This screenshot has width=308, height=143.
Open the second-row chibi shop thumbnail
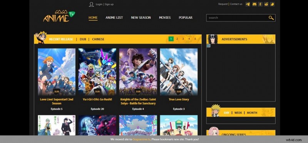click(x=179, y=125)
